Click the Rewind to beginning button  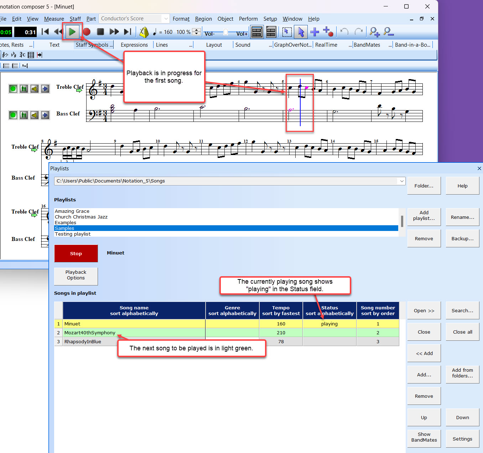pyautogui.click(x=45, y=32)
